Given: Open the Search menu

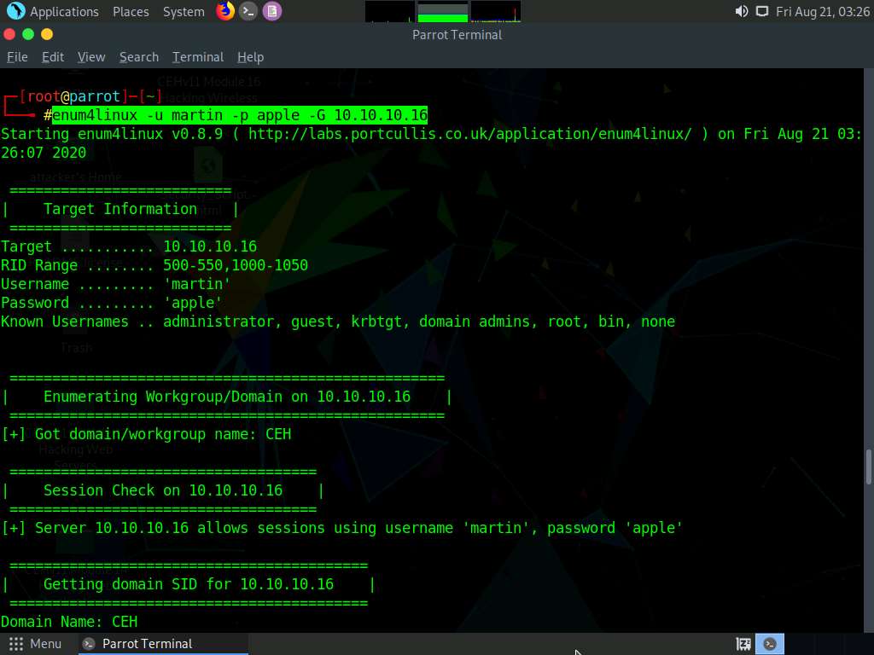Looking at the screenshot, I should point(139,57).
